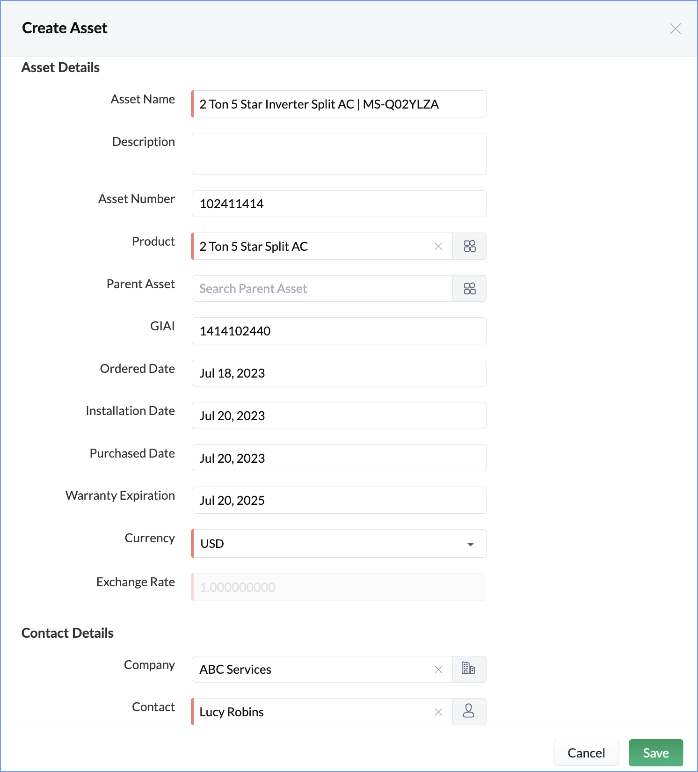This screenshot has width=698, height=772.
Task: Open the Ordered Date picker field
Action: [339, 373]
